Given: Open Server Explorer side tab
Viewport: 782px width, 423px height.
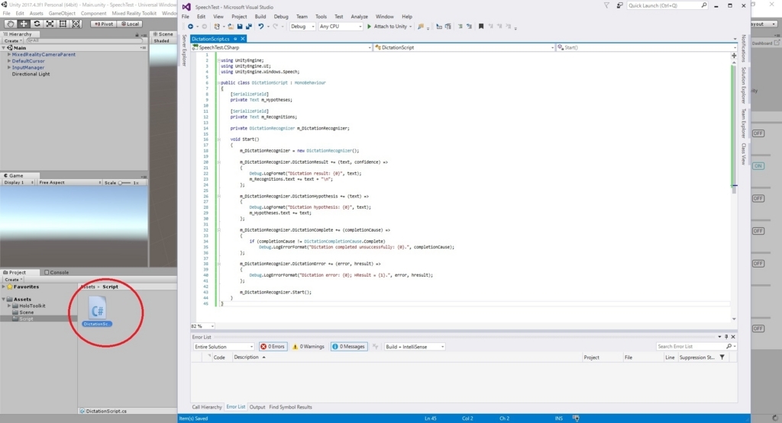Looking at the screenshot, I should 184,50.
